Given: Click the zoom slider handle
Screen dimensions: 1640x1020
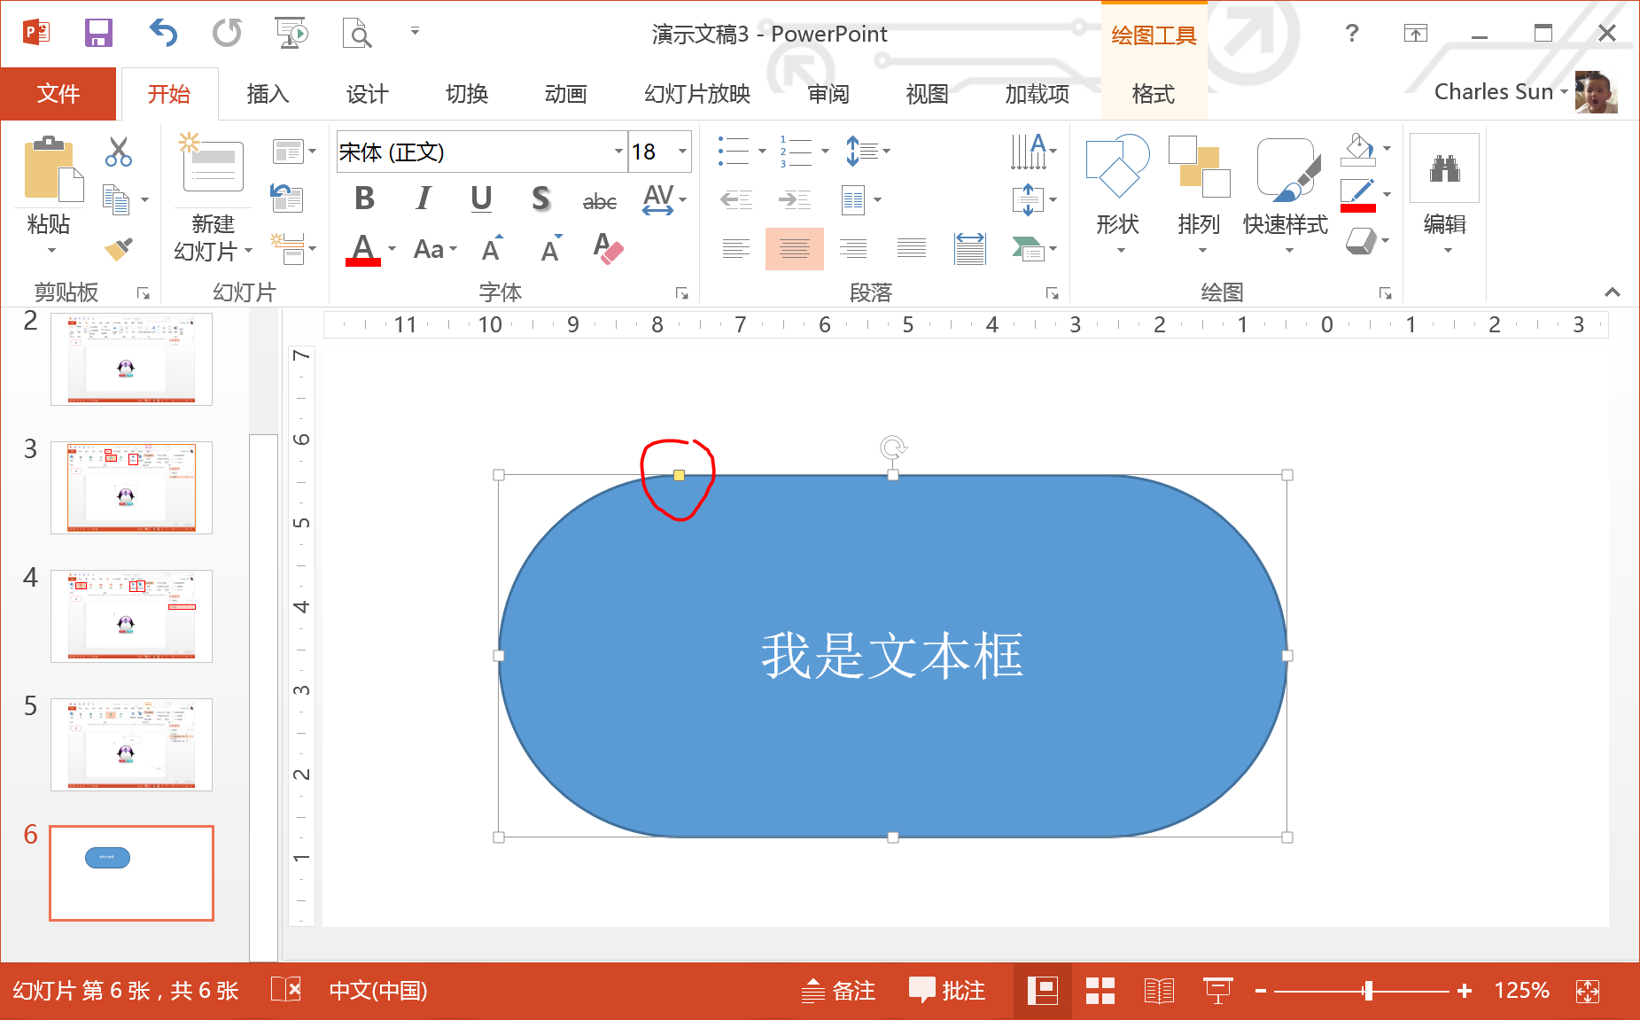Looking at the screenshot, I should 1369,991.
